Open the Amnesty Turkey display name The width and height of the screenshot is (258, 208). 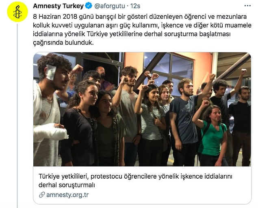pos(59,6)
